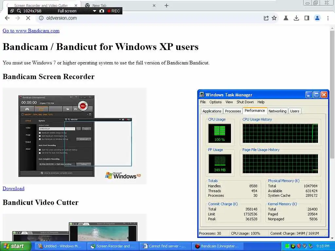Open the Chrome profile avatar

(x=317, y=18)
